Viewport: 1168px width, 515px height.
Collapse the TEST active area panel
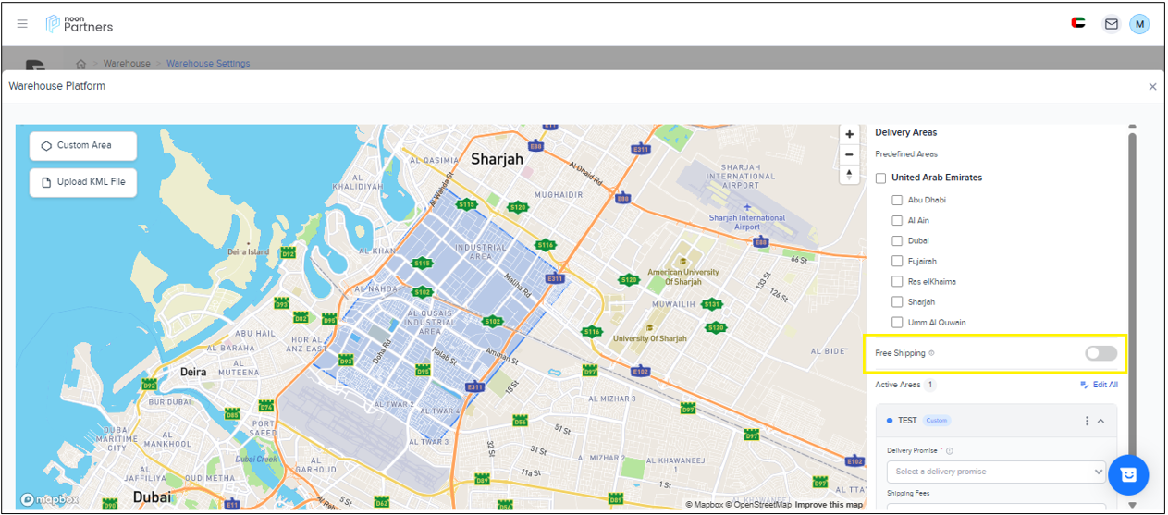tap(1100, 421)
